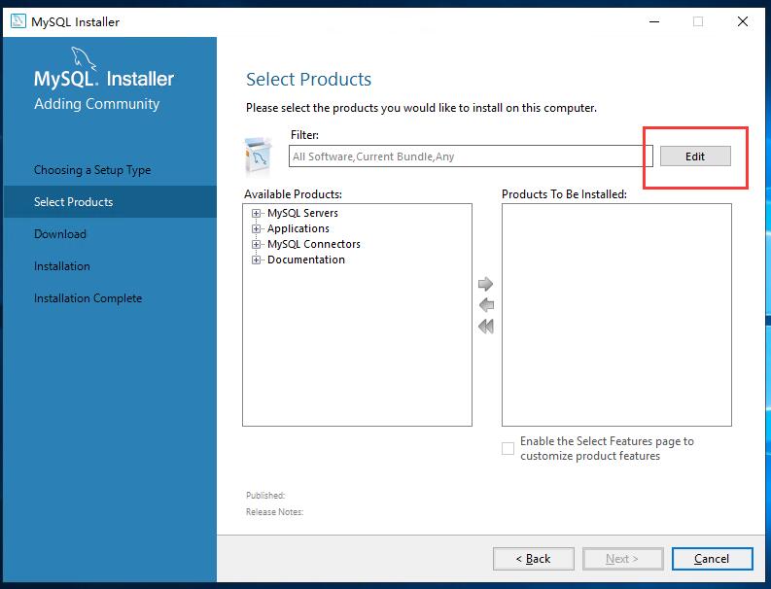Click the right arrow to add product
771x589 pixels.
point(485,284)
